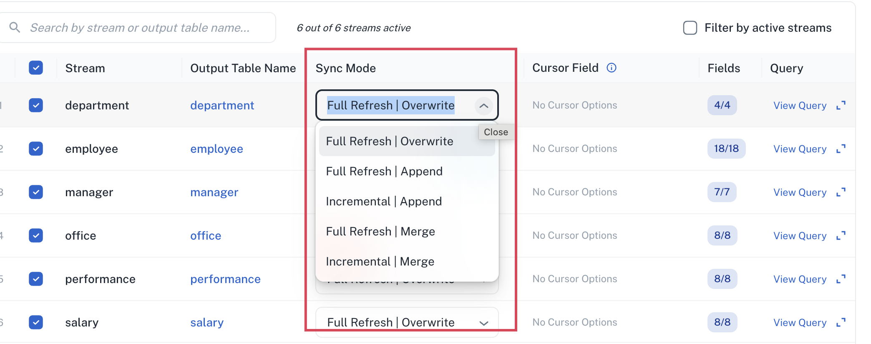Viewport: 871px width, 344px height.
Task: Expand query icon for office row
Action: [x=841, y=235]
